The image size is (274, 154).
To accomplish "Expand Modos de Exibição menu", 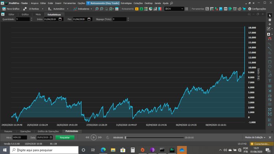I will pos(253,137).
